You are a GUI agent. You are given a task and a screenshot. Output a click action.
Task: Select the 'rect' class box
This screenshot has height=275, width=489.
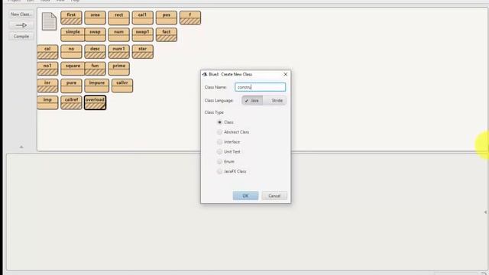tap(119, 18)
